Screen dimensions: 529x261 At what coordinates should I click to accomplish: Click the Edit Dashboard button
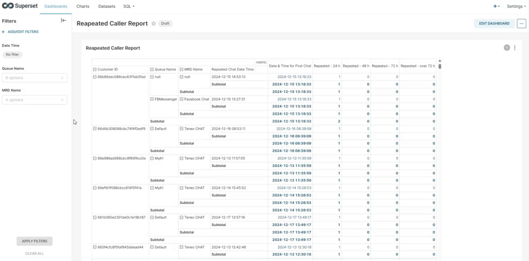click(x=494, y=23)
